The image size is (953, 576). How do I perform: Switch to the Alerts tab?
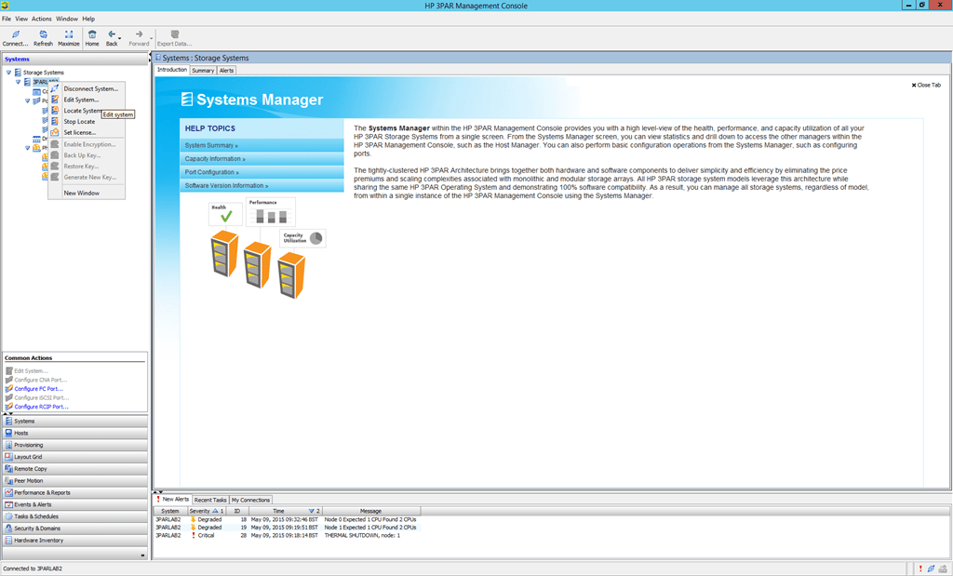(x=227, y=71)
